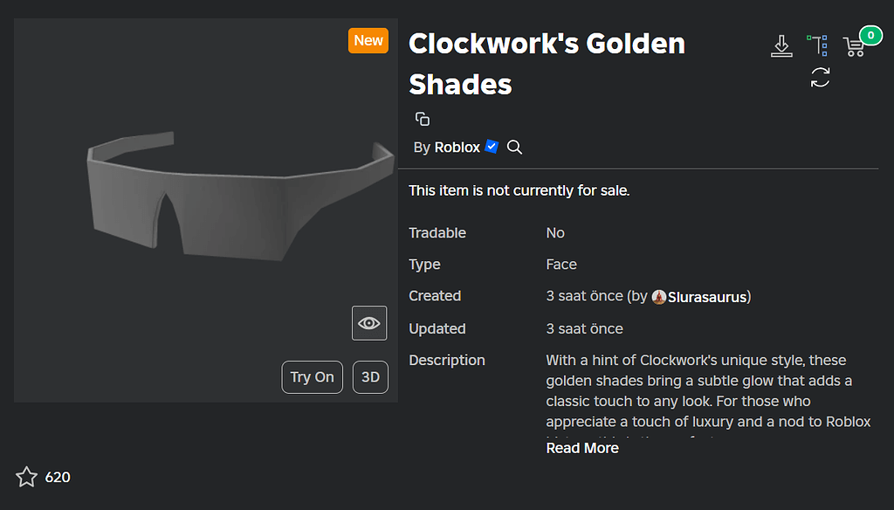Click the Slurasaurus username link

click(x=707, y=296)
